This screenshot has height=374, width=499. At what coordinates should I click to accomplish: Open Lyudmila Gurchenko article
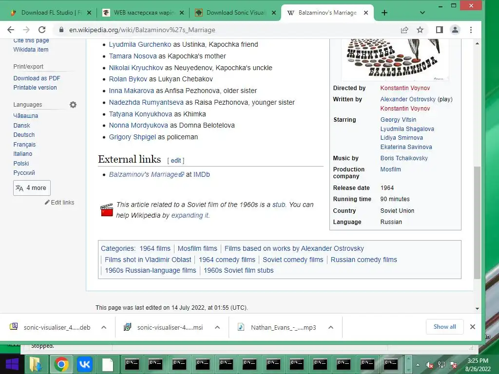(x=140, y=44)
